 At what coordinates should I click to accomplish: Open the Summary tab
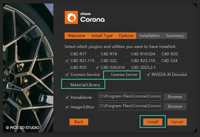(175, 36)
